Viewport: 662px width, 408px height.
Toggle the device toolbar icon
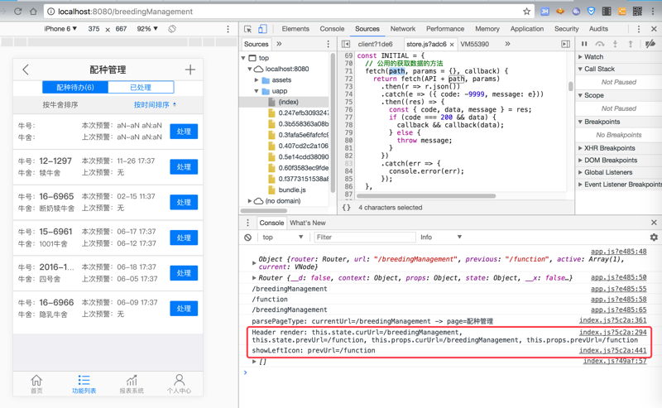tap(262, 29)
